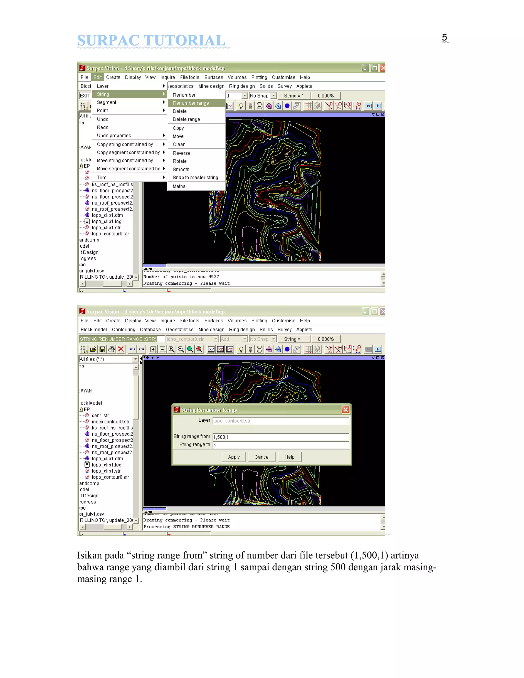Select the XY plane view icon
Viewport: 524px width, 678px height.
click(x=211, y=349)
